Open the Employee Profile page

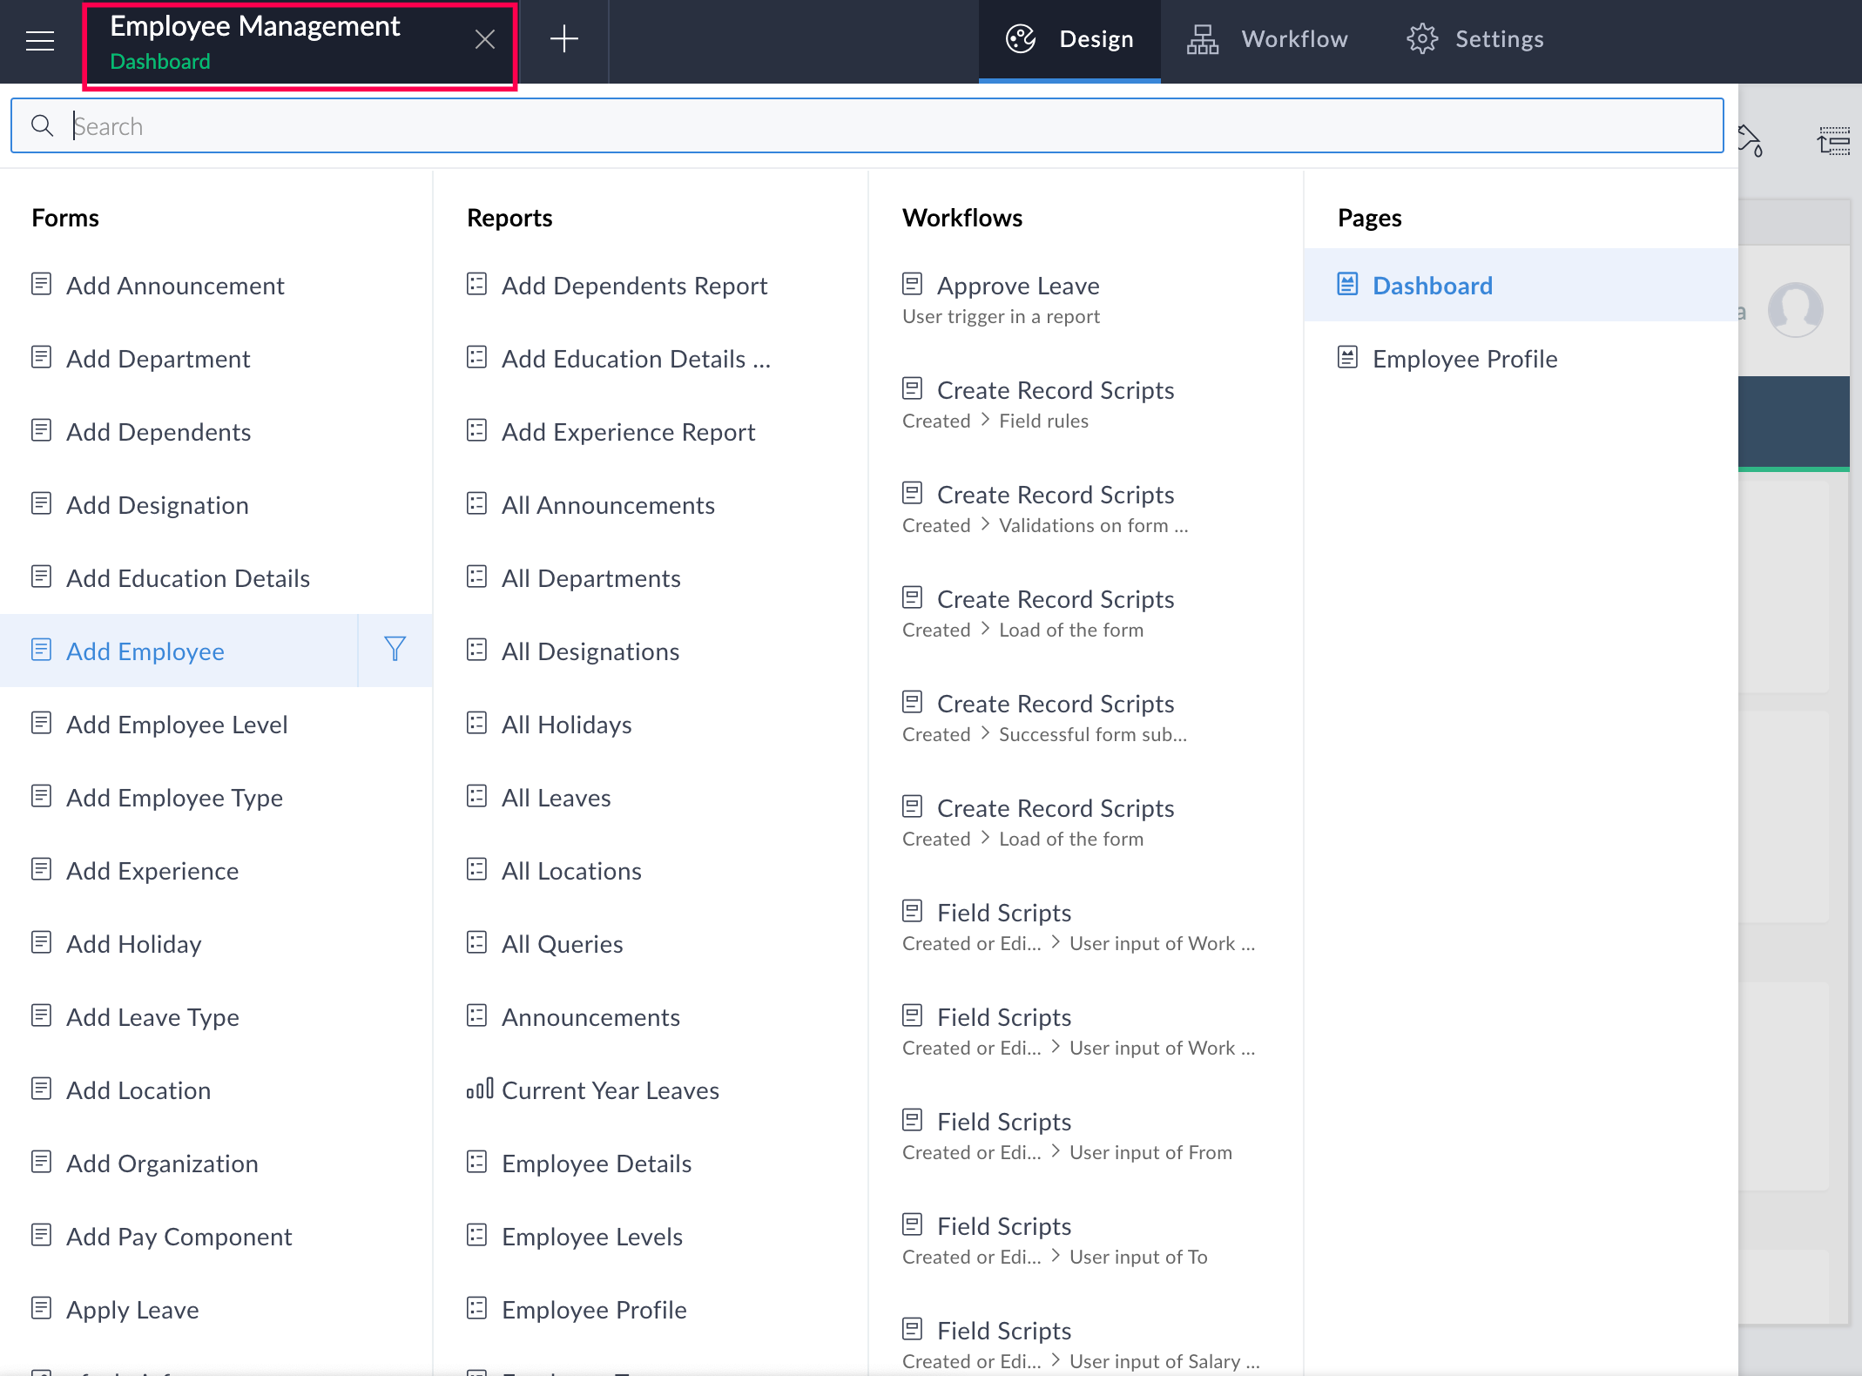(x=1464, y=359)
